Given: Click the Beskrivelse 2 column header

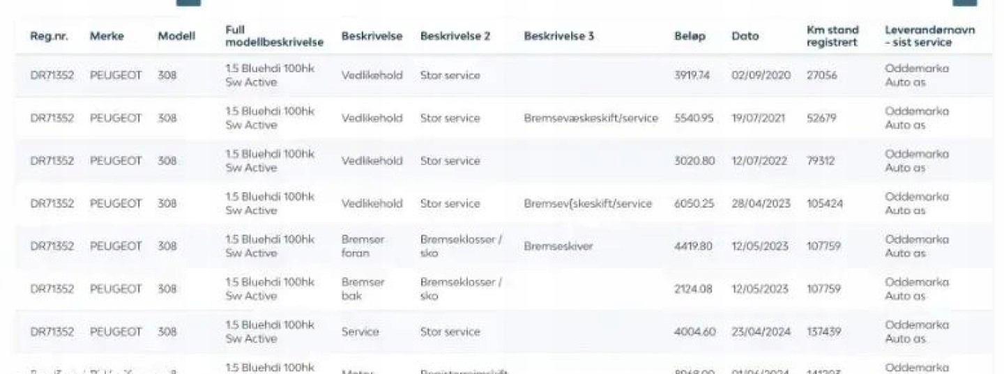Looking at the screenshot, I should [455, 36].
